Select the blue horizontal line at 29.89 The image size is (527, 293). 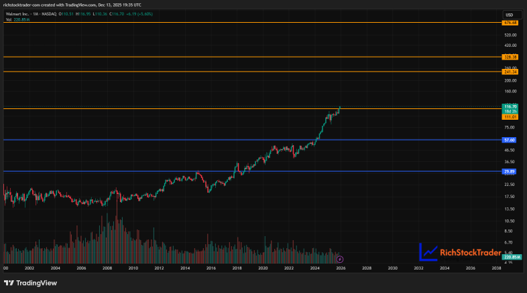[x=252, y=171]
